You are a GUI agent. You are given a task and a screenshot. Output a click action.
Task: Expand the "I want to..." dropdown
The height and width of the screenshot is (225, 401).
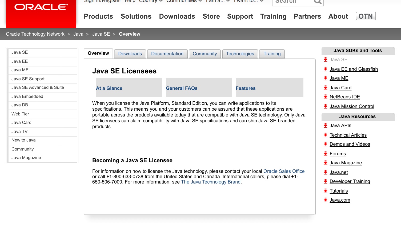coord(248,1)
